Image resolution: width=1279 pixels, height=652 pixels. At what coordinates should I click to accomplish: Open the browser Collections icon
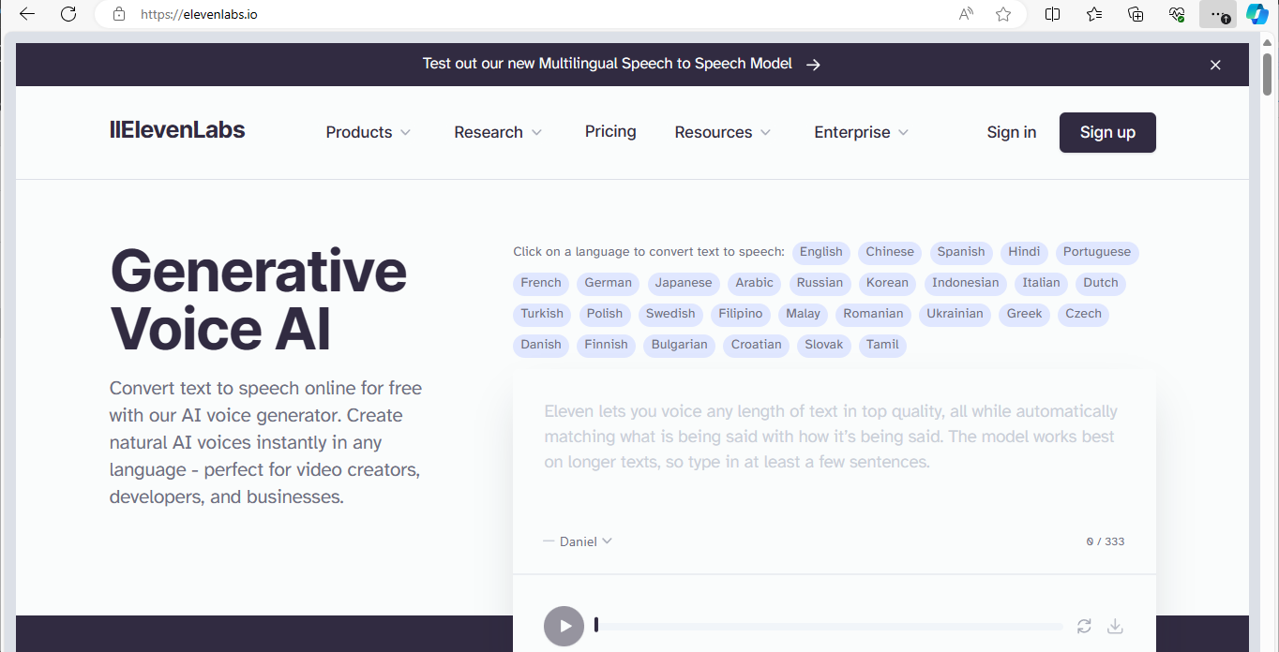[1136, 14]
